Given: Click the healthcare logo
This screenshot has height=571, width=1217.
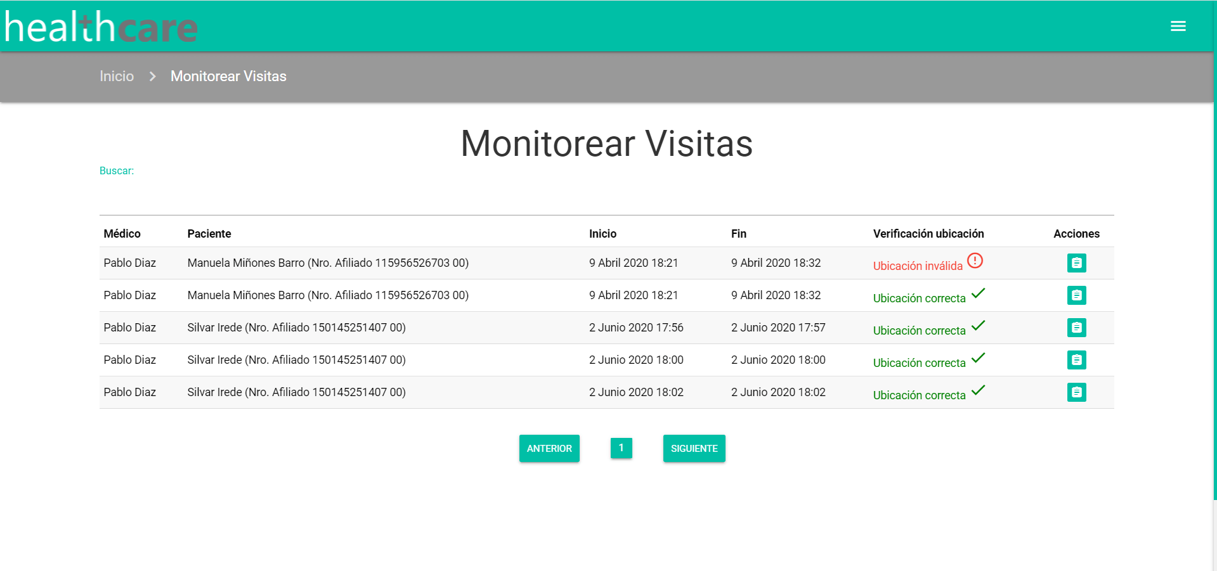Looking at the screenshot, I should pyautogui.click(x=101, y=27).
